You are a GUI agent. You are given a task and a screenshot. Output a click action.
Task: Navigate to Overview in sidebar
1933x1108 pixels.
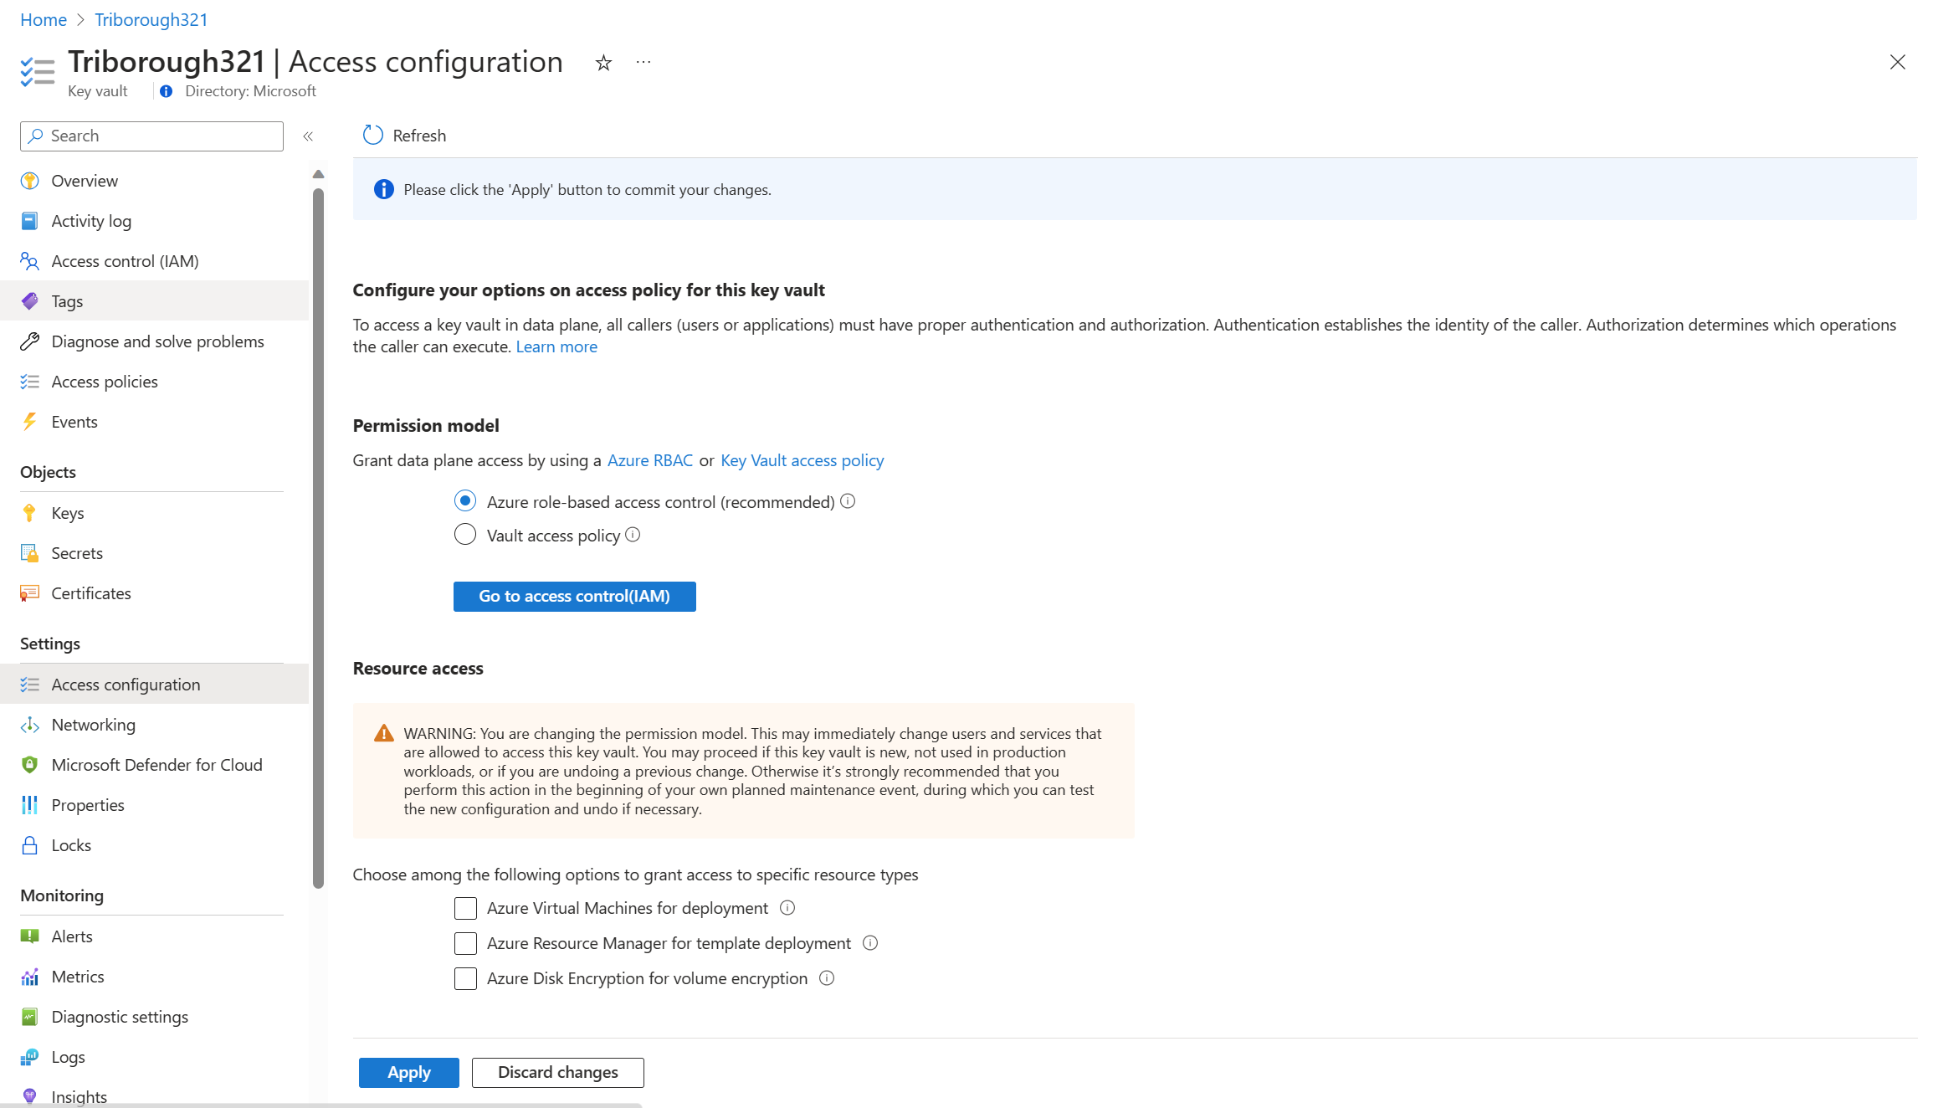click(x=85, y=179)
